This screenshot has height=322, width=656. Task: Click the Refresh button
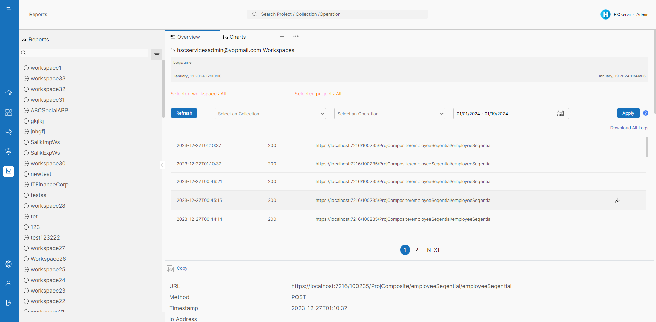click(184, 113)
